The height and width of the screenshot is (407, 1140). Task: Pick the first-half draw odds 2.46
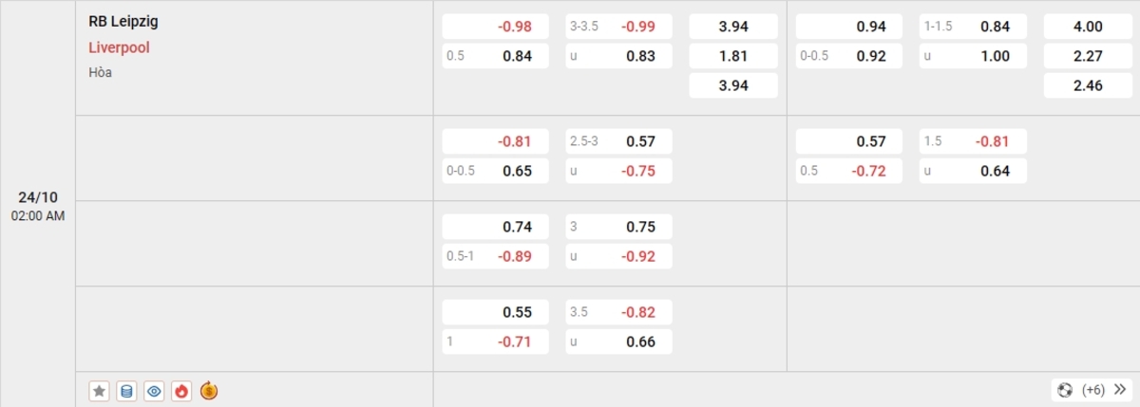point(1088,85)
